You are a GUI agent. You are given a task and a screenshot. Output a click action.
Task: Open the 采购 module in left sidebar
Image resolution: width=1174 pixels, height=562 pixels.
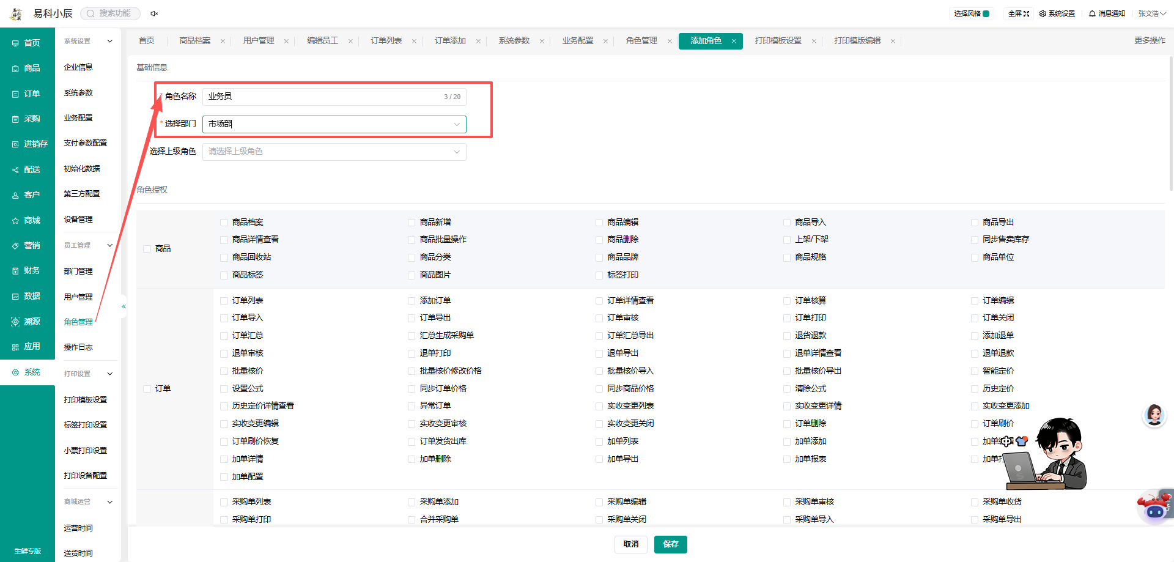[26, 119]
